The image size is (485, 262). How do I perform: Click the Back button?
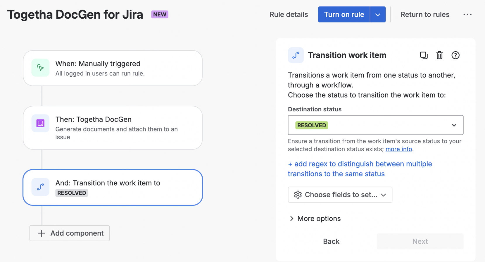coord(331,241)
